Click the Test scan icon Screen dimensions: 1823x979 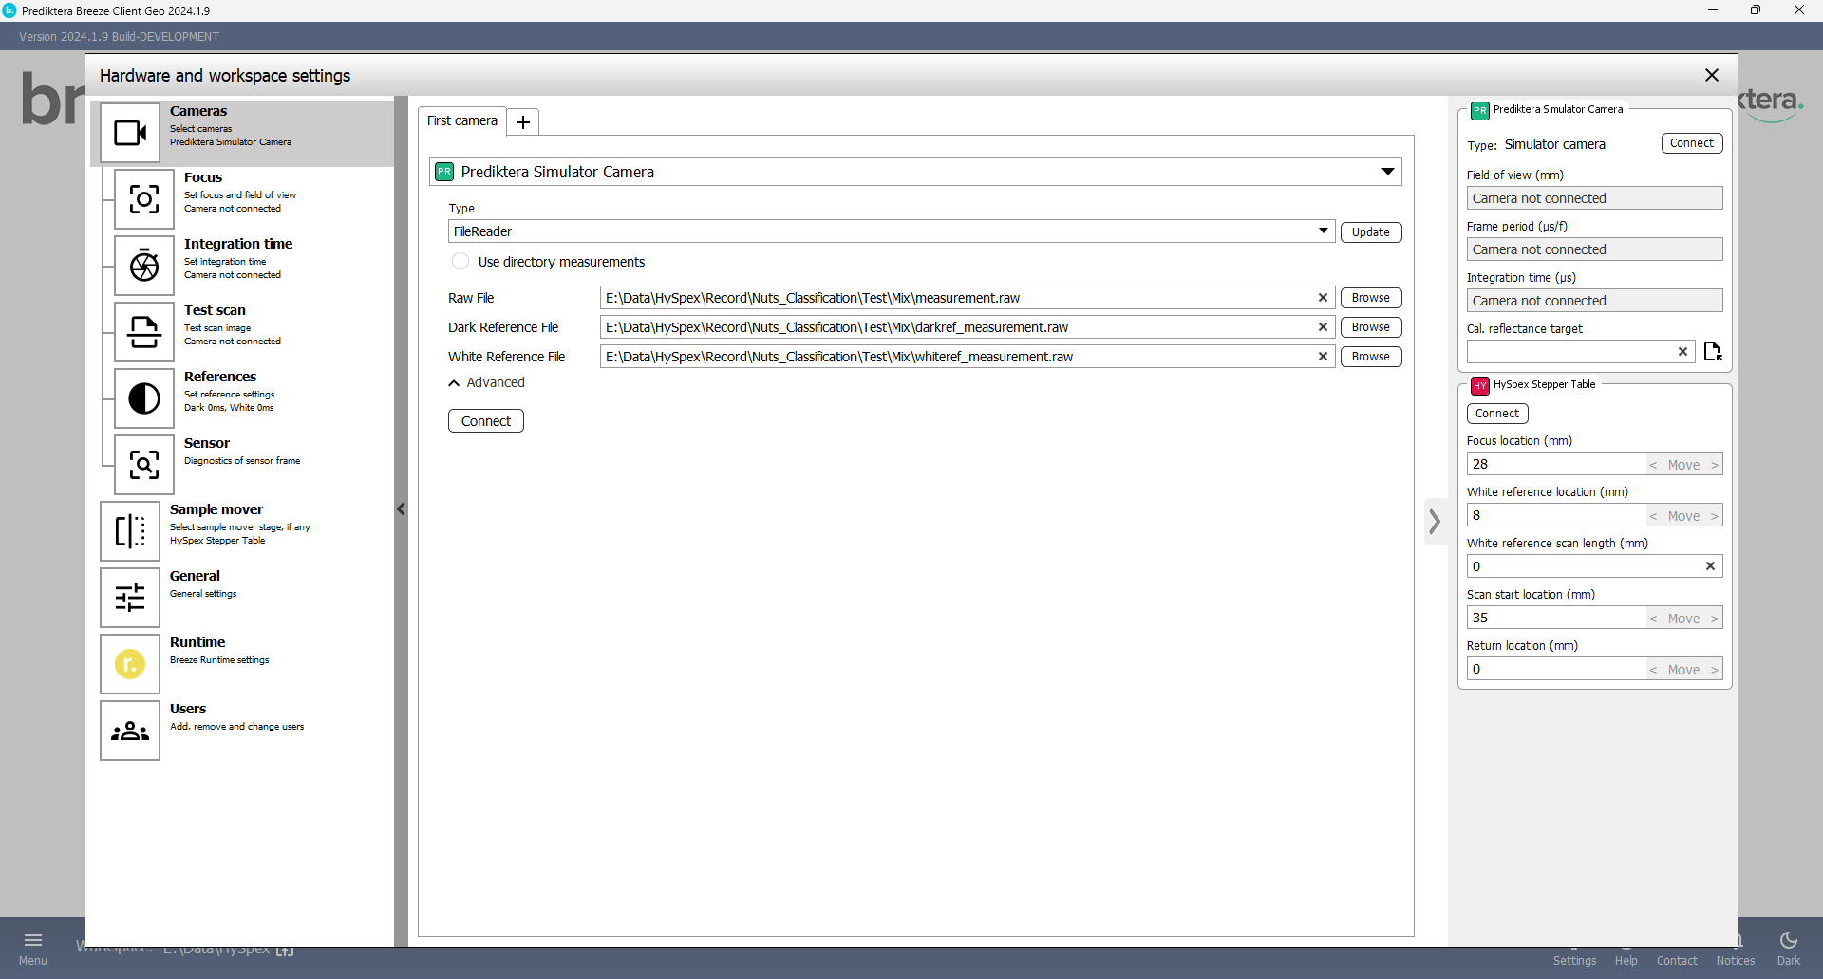pos(144,332)
